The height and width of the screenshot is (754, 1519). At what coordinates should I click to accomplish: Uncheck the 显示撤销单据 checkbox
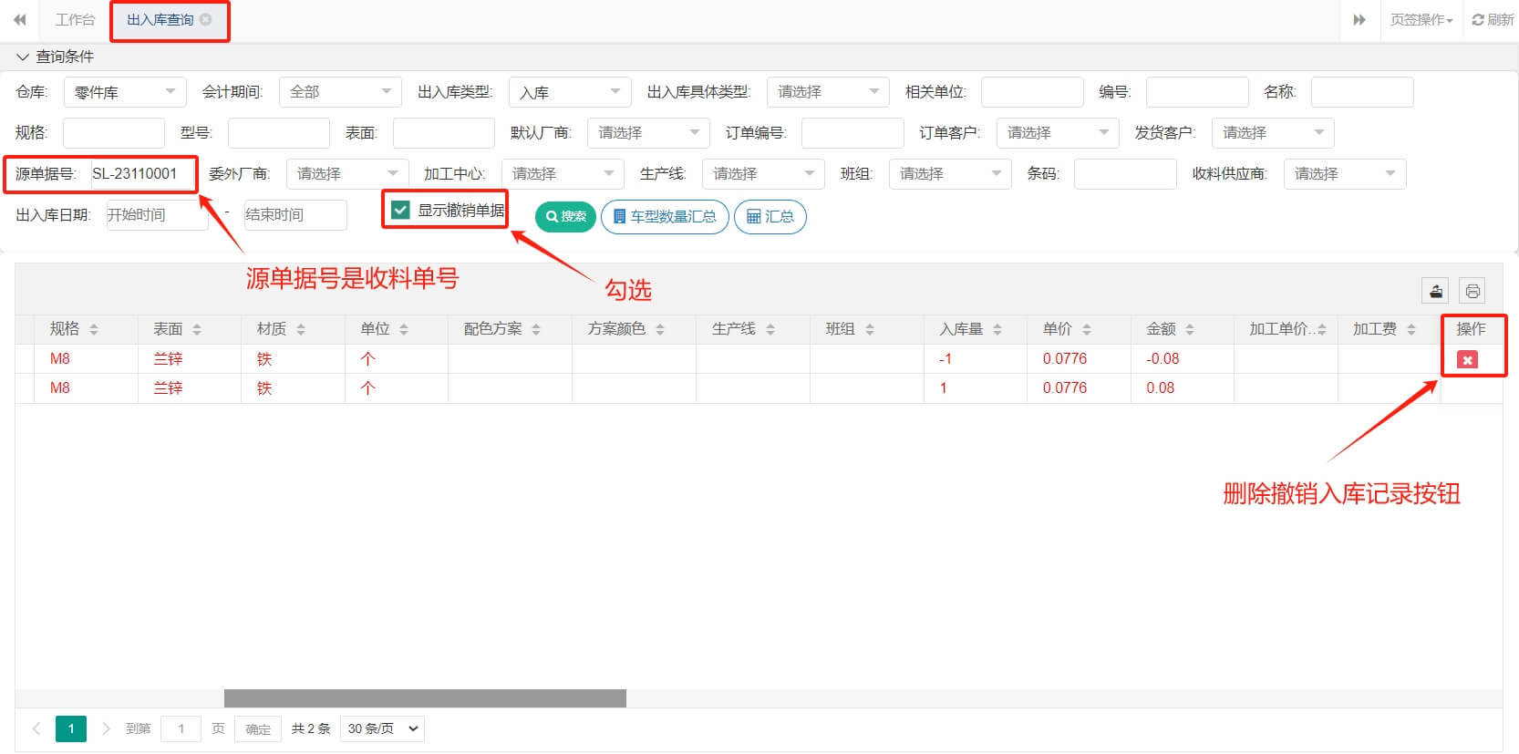pyautogui.click(x=400, y=210)
